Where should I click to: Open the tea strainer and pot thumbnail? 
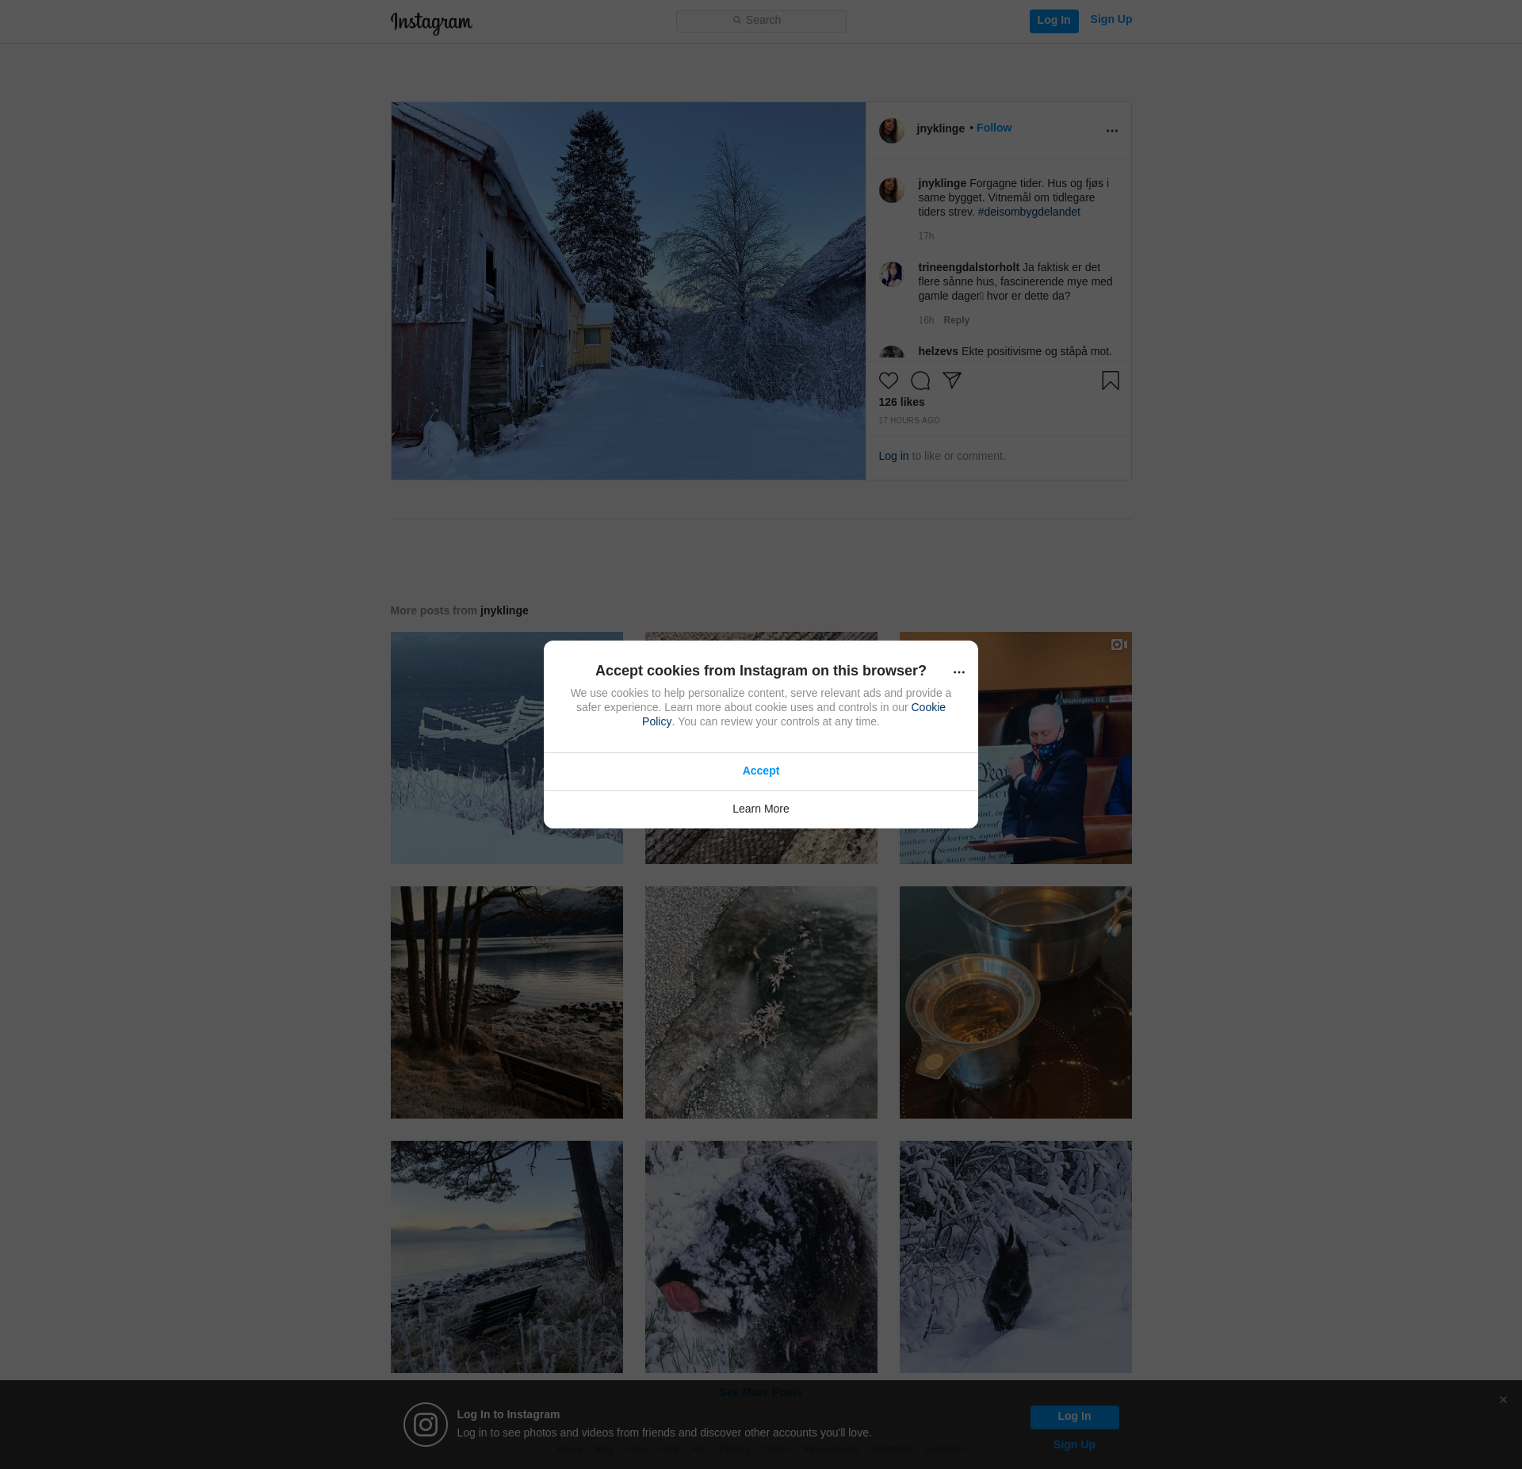tap(1015, 1002)
